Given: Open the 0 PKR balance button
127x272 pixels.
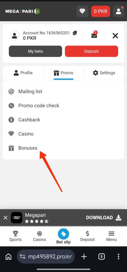Looking at the screenshot, I should (x=100, y=11).
